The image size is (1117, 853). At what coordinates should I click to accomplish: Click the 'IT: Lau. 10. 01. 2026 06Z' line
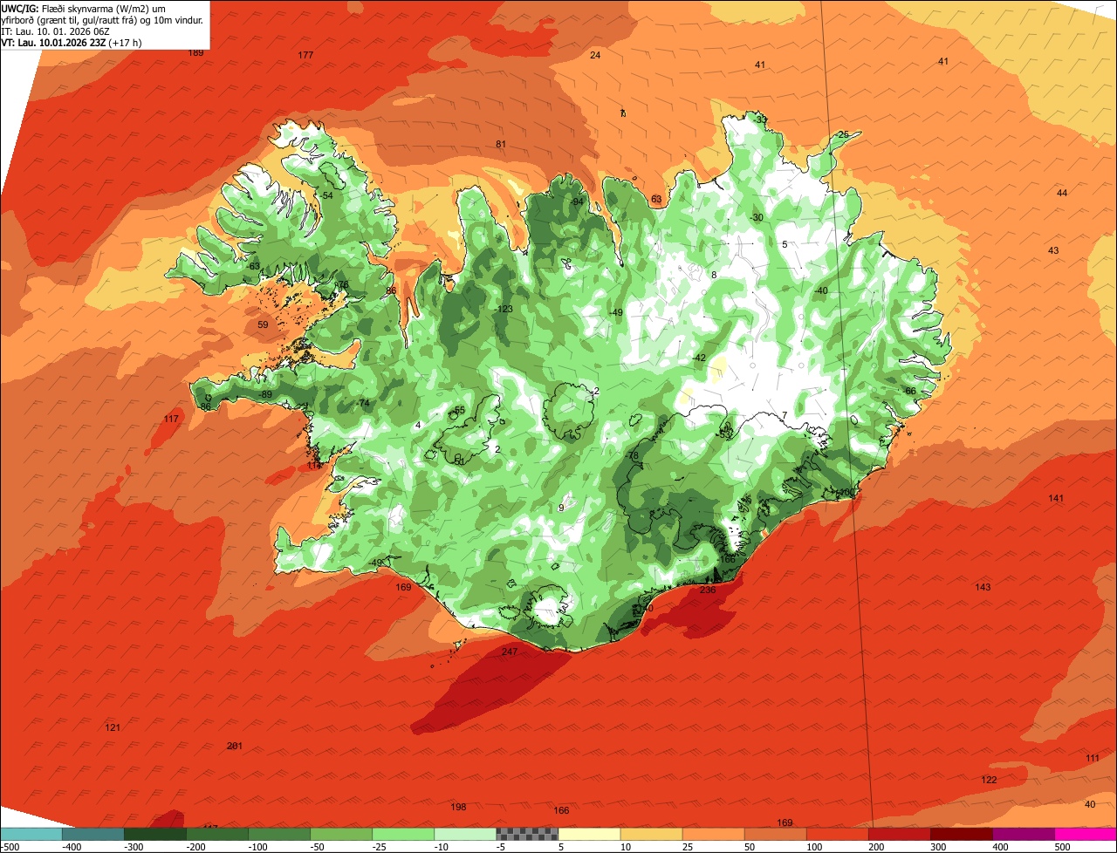pyautogui.click(x=56, y=31)
